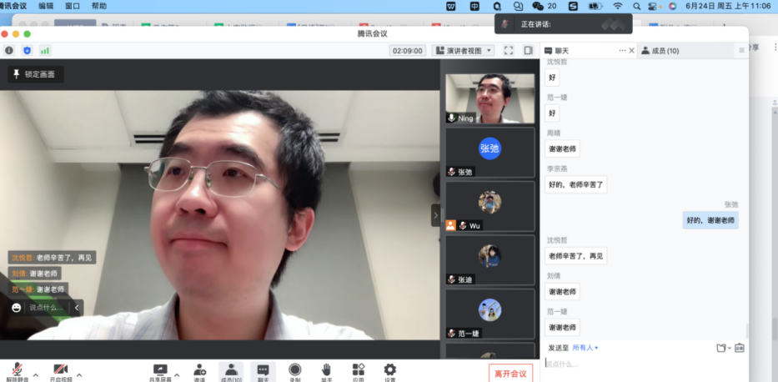The width and height of the screenshot is (778, 382).
Task: Expand the 所有人 recipient dropdown
Action: (585, 347)
